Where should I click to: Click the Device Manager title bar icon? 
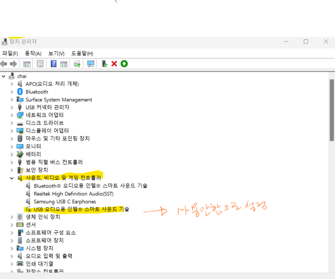(4, 42)
